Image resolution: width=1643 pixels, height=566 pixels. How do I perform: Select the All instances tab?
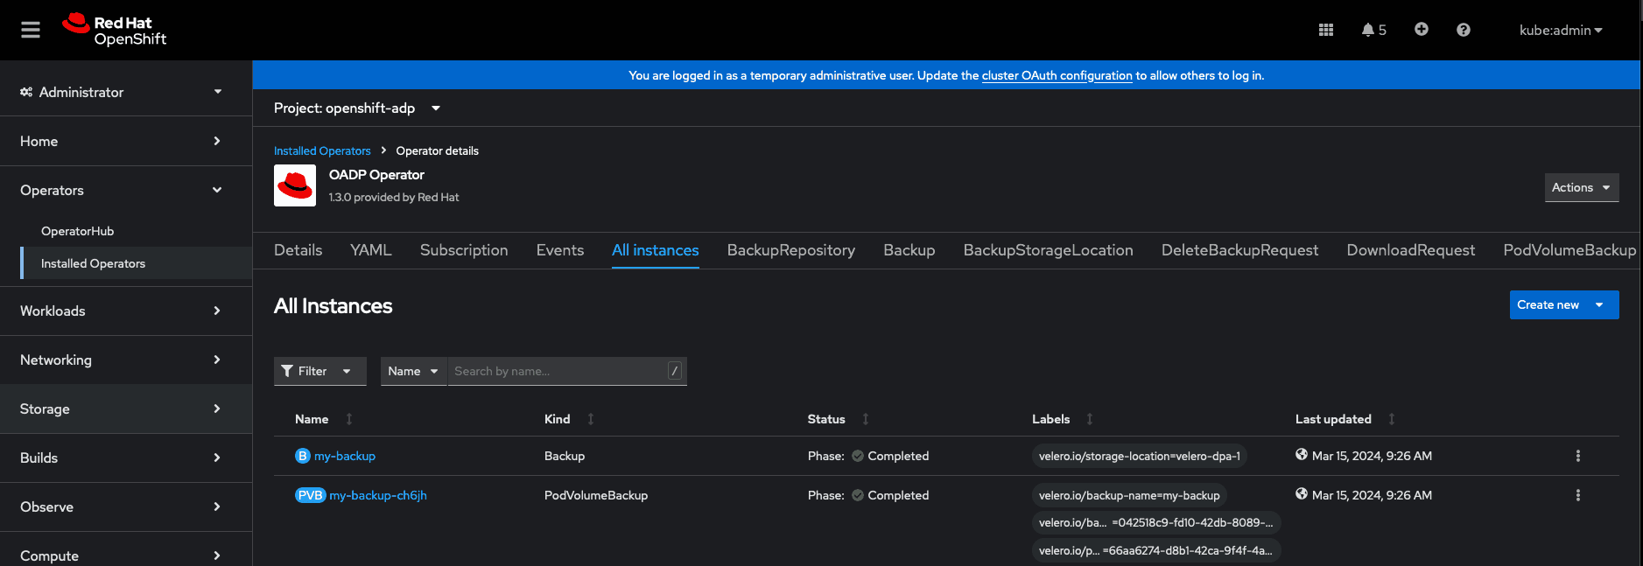(x=656, y=250)
